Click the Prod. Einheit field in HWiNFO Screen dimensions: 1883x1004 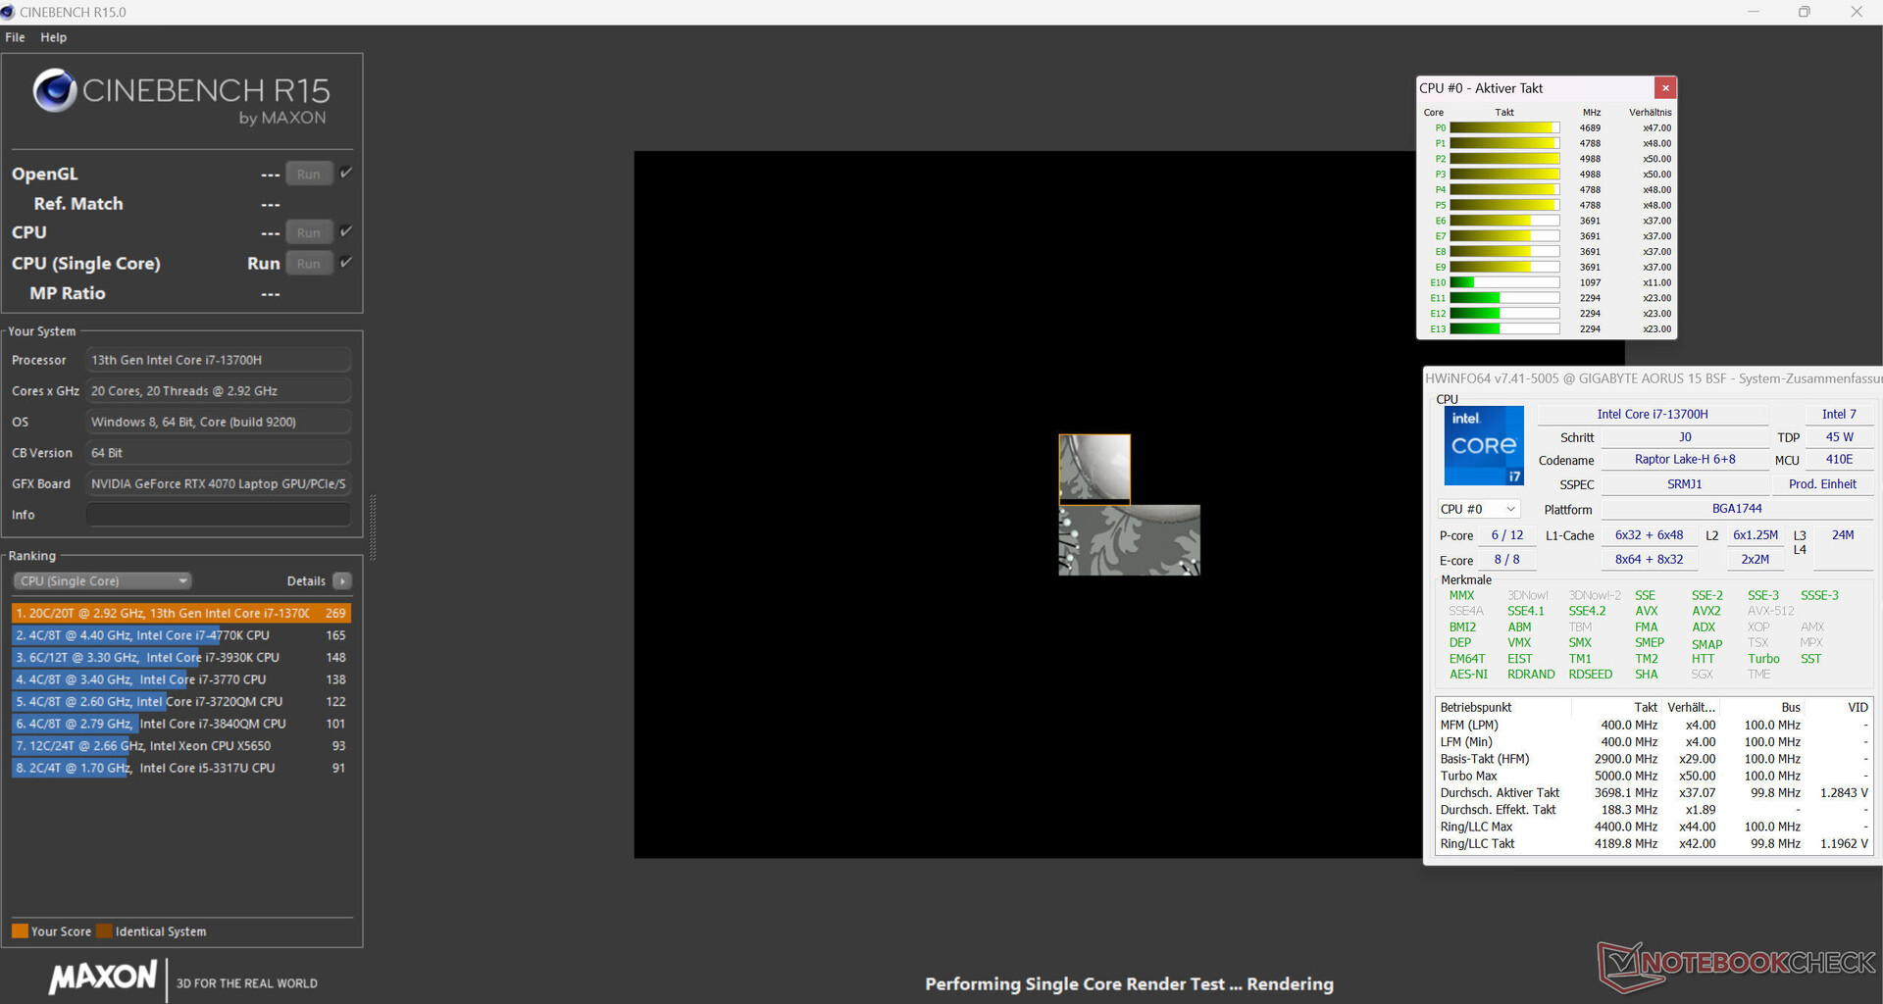(x=1822, y=484)
